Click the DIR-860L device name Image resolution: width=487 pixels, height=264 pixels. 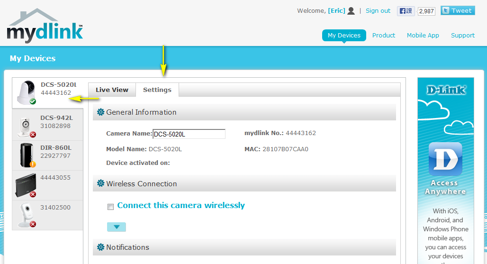(x=56, y=147)
